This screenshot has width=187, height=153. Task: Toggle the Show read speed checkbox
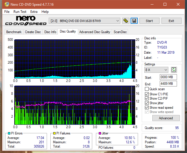click(x=147, y=107)
